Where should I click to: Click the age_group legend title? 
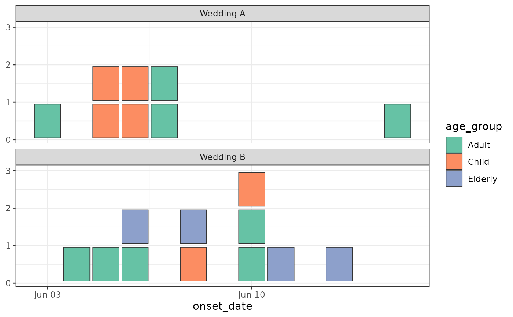(473, 127)
